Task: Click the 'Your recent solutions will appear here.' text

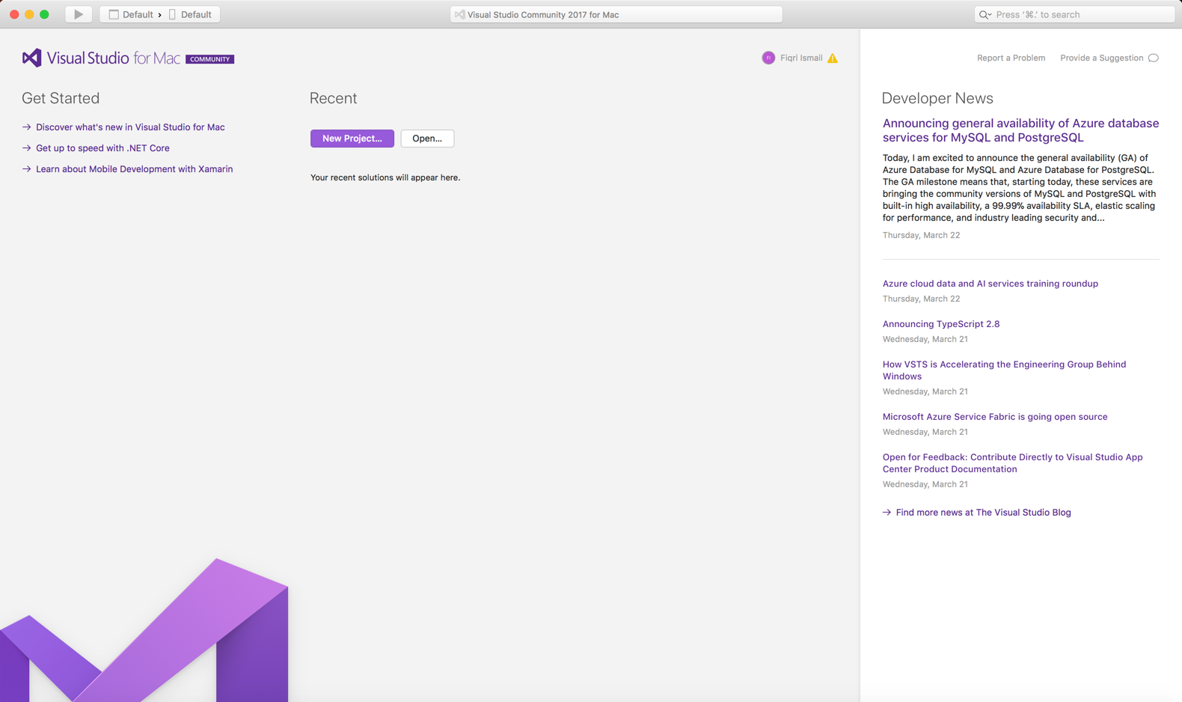Action: click(385, 177)
